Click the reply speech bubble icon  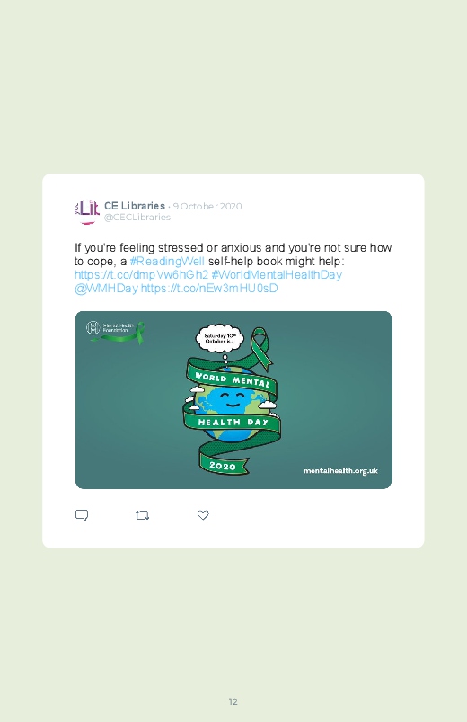(x=82, y=515)
